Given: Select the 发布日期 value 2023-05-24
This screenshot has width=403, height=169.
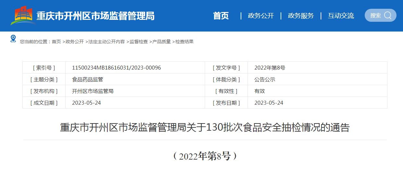Looking at the screenshot, I should pos(269,103).
